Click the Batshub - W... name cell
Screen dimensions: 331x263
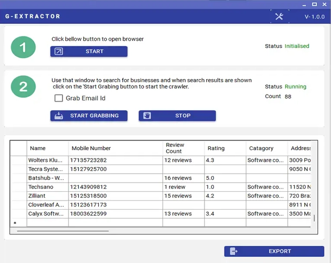click(x=48, y=178)
